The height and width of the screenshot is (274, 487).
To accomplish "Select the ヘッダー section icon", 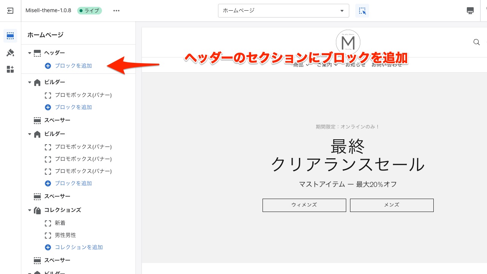I will point(37,53).
